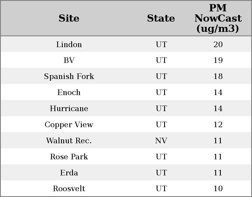Select the Lindon site cell

pos(69,44)
